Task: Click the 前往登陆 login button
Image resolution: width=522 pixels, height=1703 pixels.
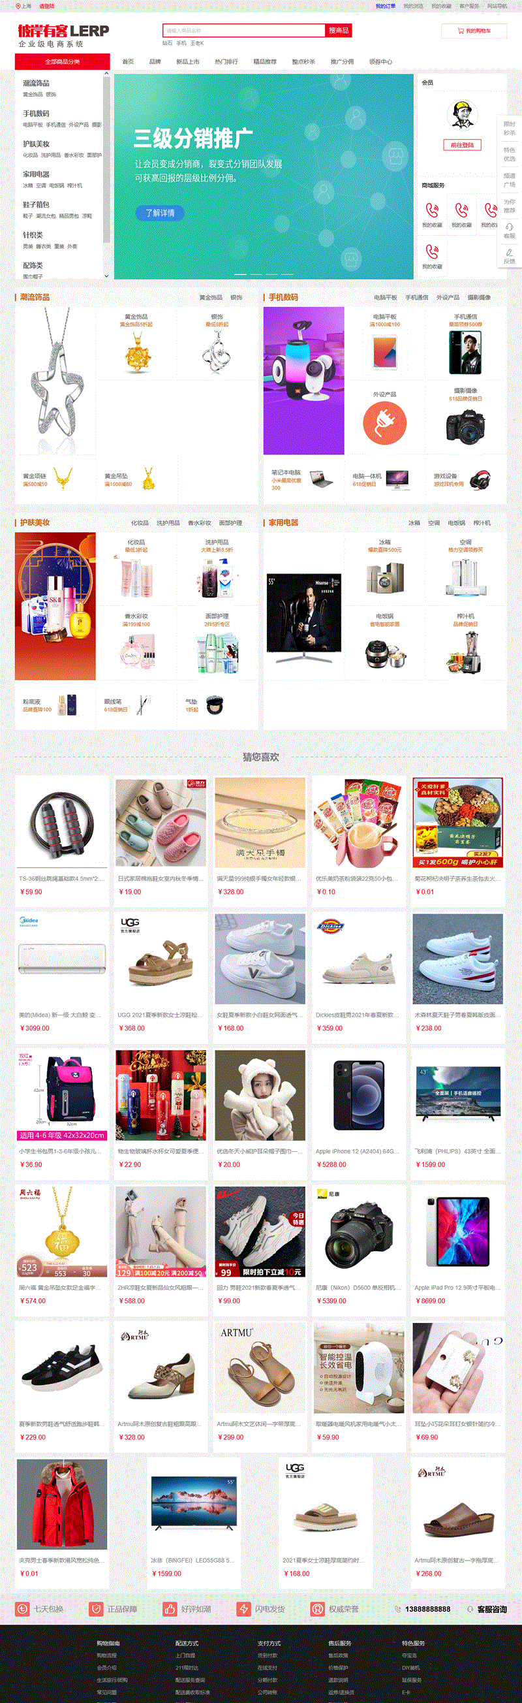Action: (x=462, y=145)
